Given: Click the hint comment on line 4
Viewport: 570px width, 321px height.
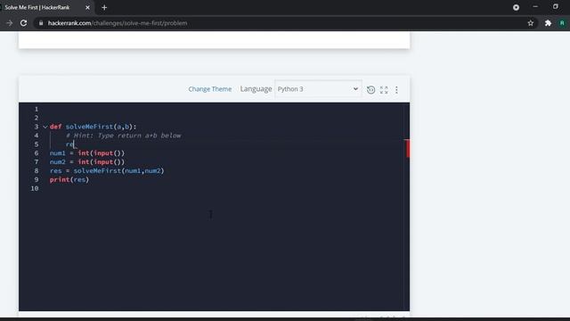Looking at the screenshot, I should (123, 136).
